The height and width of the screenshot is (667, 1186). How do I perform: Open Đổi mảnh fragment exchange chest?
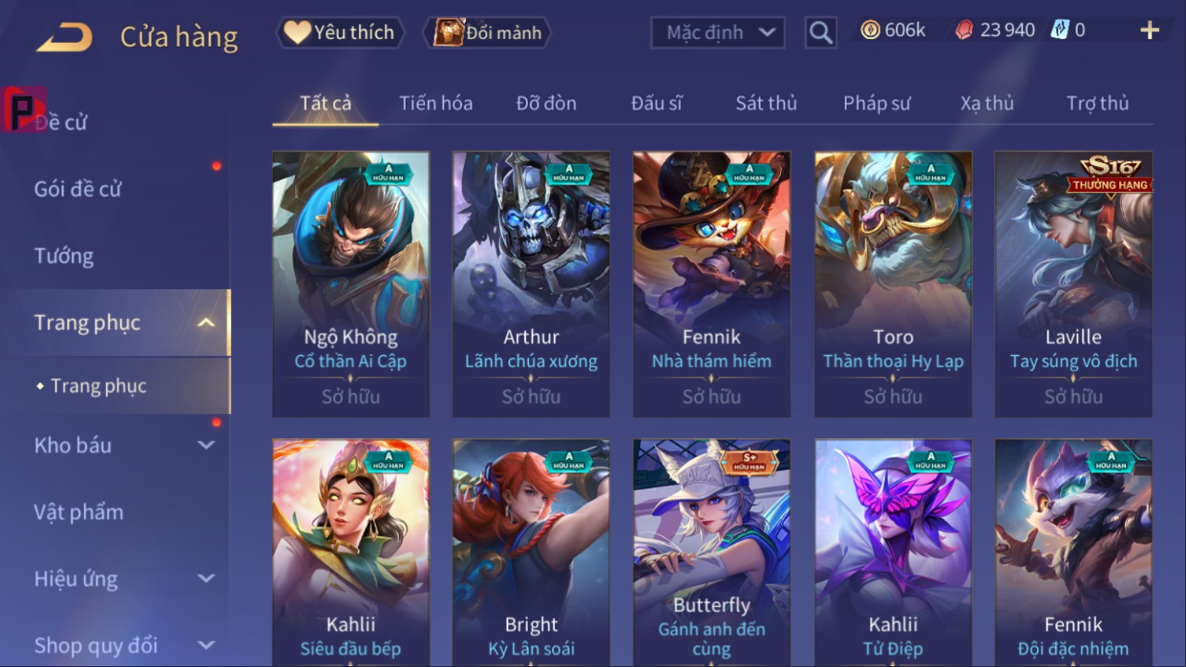click(487, 32)
